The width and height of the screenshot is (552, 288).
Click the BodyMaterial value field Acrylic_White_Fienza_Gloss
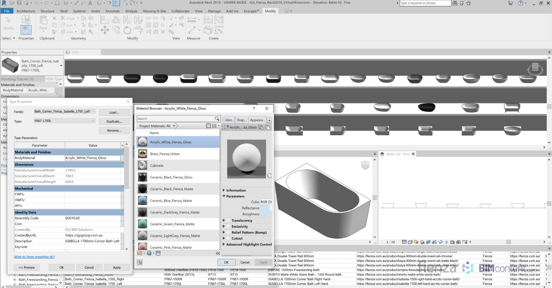[x=92, y=158]
